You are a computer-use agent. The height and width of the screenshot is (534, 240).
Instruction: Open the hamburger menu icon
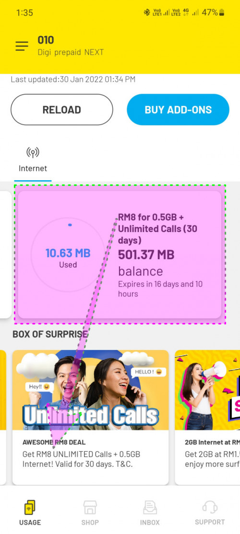pos(22,46)
